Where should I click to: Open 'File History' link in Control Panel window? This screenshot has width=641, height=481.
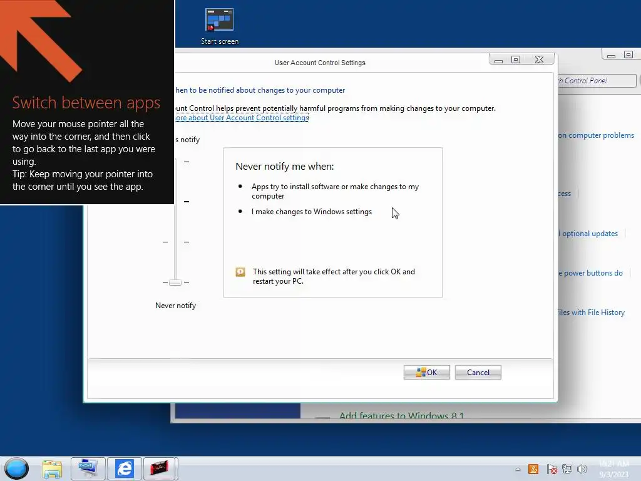click(592, 313)
